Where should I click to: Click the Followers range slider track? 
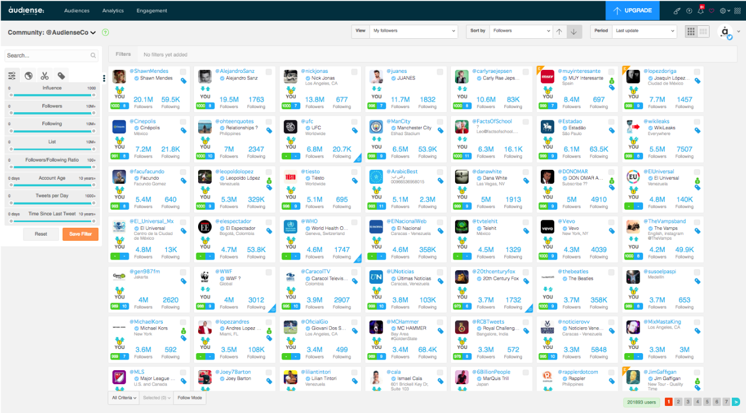point(52,113)
